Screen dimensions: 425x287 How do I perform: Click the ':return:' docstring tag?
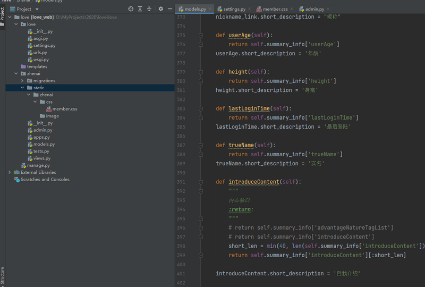point(241,209)
